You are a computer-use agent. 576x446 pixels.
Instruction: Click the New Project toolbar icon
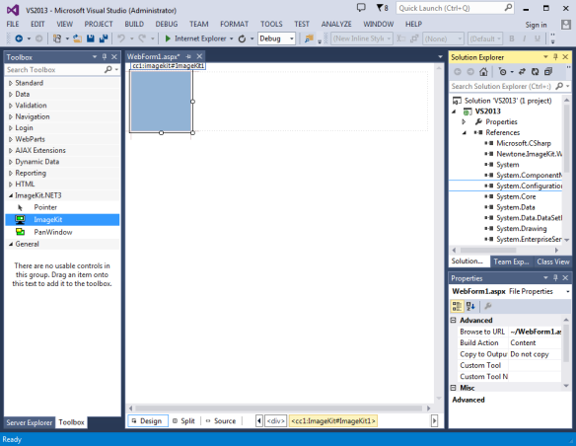[57, 38]
